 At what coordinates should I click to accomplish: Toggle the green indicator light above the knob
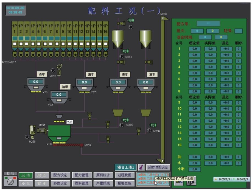pyautogui.click(x=6, y=178)
